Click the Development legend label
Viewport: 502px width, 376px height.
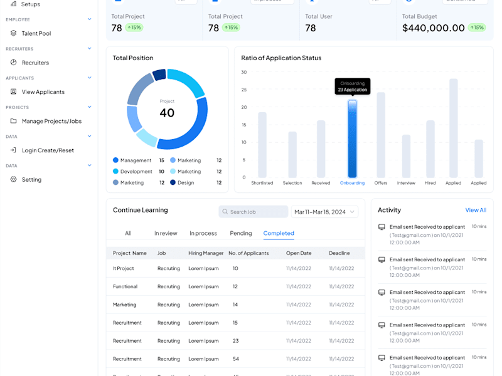pos(136,171)
